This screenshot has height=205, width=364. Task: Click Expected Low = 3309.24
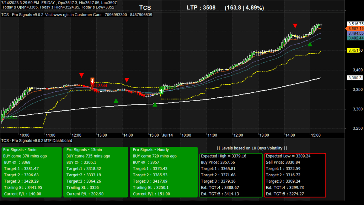(x=288, y=156)
